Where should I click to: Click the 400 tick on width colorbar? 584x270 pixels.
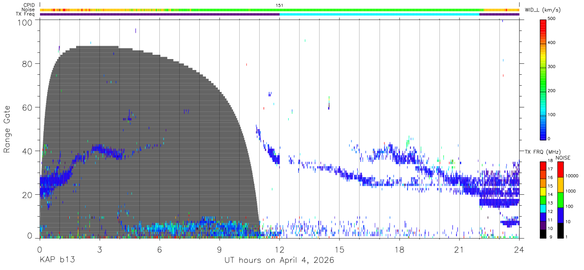[552, 42]
